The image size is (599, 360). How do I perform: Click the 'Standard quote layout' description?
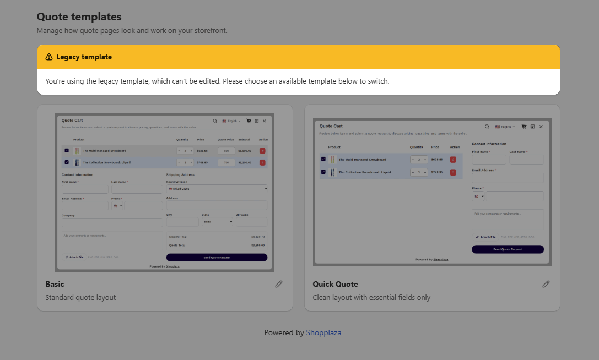80,297
